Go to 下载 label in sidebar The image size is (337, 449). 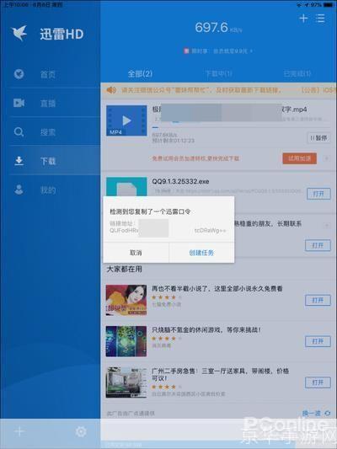(x=48, y=161)
